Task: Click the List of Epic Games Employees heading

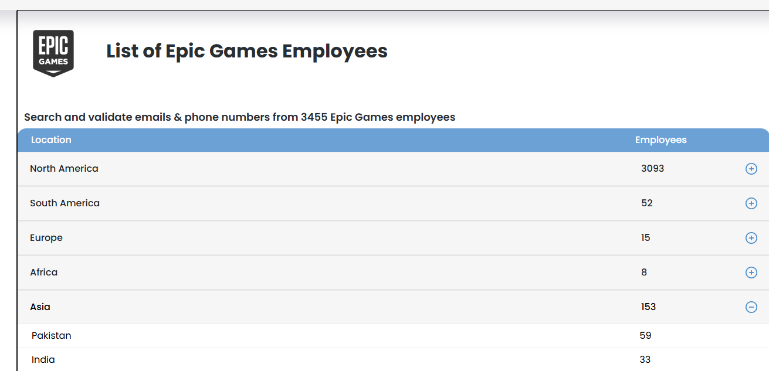Action: tap(247, 52)
